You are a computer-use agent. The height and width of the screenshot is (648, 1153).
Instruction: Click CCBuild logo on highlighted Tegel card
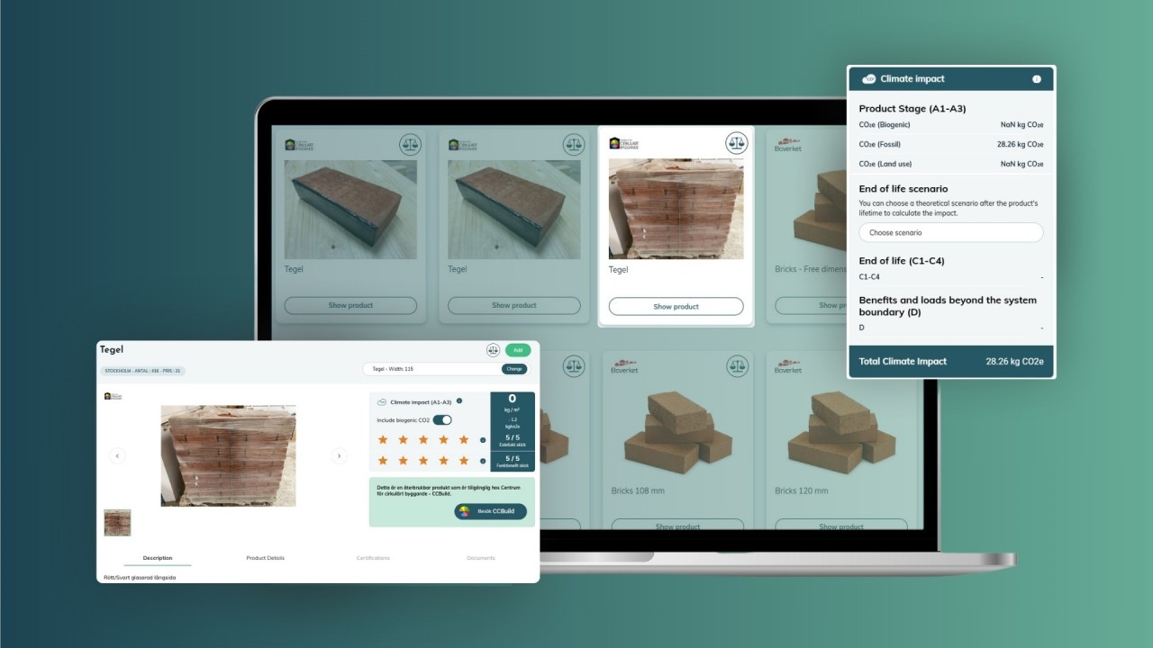(623, 144)
